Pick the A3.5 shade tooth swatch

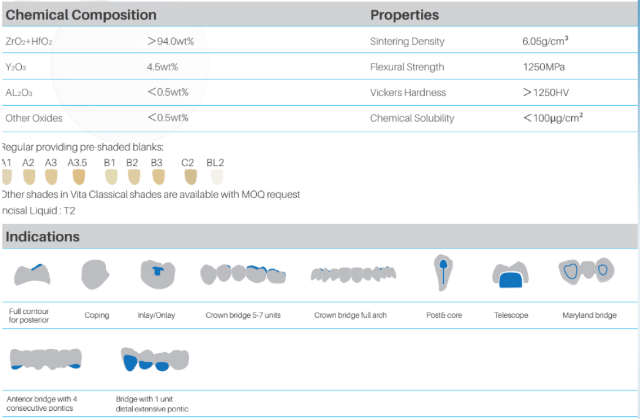click(x=79, y=177)
